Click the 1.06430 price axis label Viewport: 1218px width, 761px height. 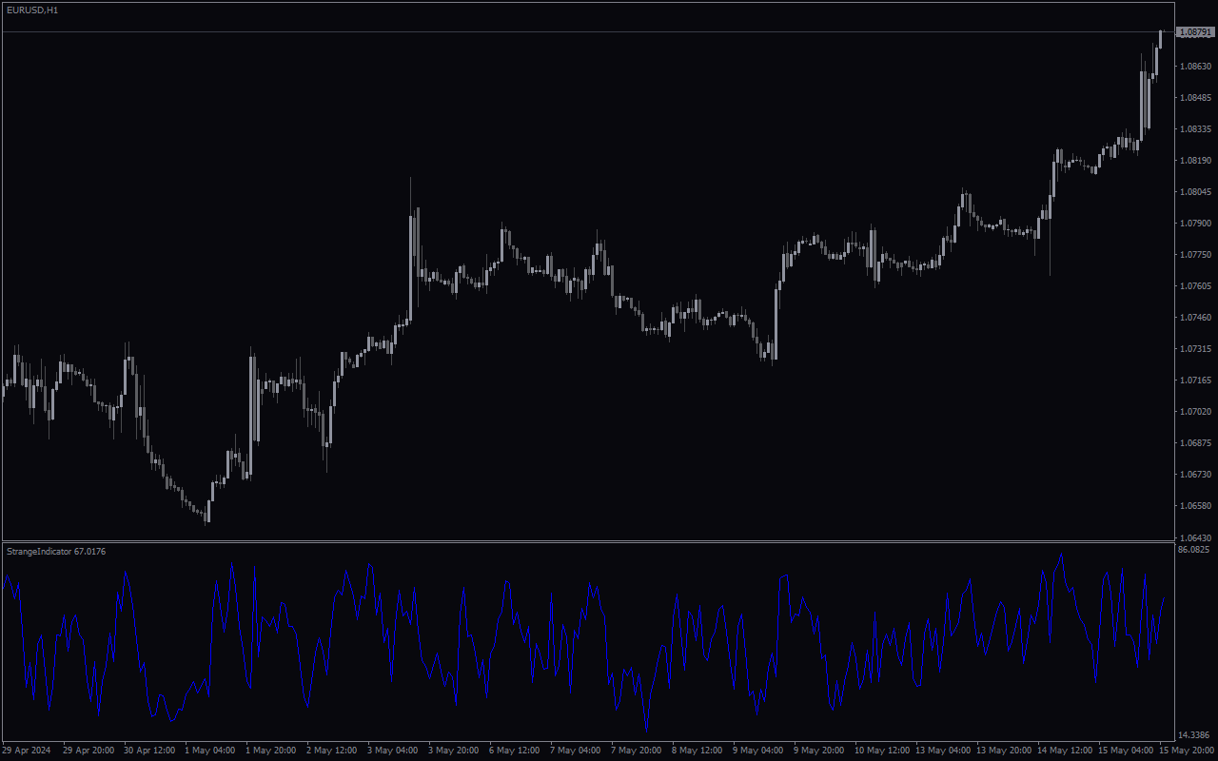click(x=1195, y=537)
